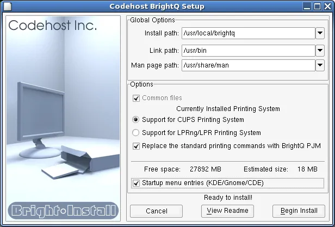Select Support for LPRng/LPR Printing System
Image resolution: width=335 pixels, height=227 pixels.
[x=135, y=133]
